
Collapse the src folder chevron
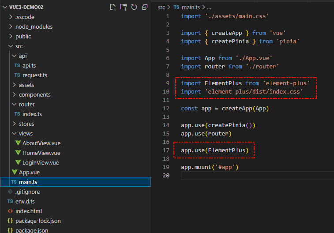point(11,46)
